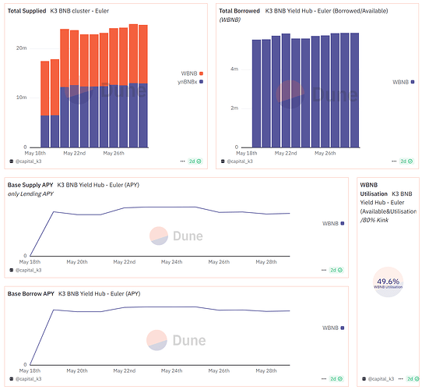Click the 2d refresh badge in Base Supply APY
Viewport: 422px width, 390px height.
pyautogui.click(x=336, y=270)
